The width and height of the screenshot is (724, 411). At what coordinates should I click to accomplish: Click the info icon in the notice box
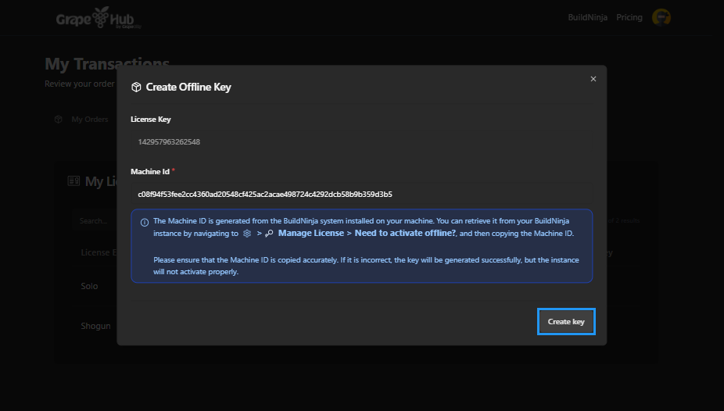(x=145, y=223)
